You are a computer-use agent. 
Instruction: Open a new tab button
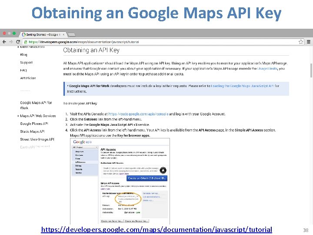coord(71,35)
